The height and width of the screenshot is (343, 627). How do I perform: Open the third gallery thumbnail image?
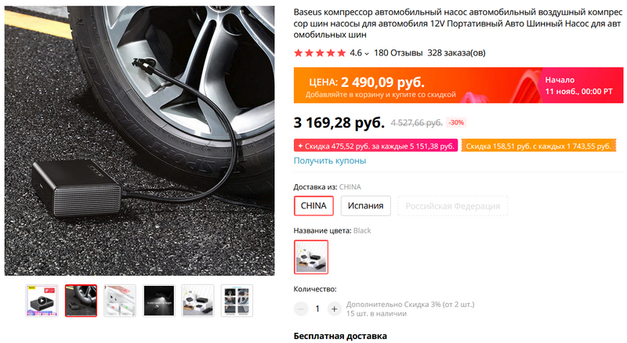pyautogui.click(x=120, y=300)
